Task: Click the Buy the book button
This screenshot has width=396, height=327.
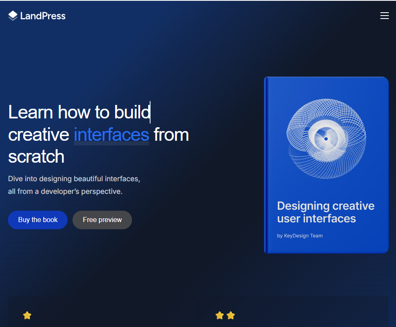Action: pyautogui.click(x=38, y=220)
